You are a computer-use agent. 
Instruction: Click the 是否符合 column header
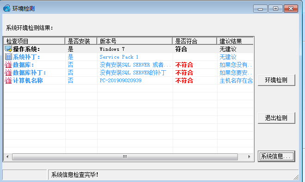pyautogui.click(x=194, y=41)
